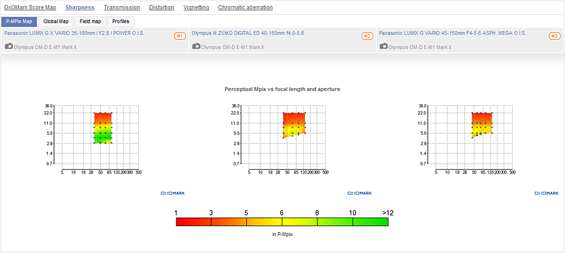Select the P-MPix Map button
This screenshot has width=565, height=253.
[x=19, y=21]
